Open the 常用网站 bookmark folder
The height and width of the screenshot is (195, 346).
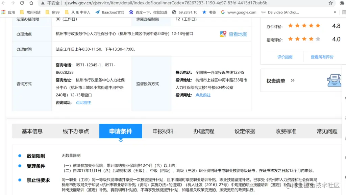point(30,12)
